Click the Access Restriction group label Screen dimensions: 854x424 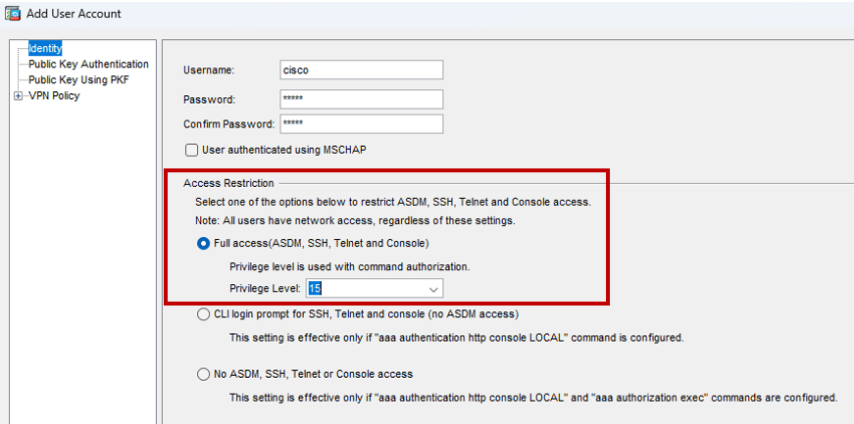point(228,183)
